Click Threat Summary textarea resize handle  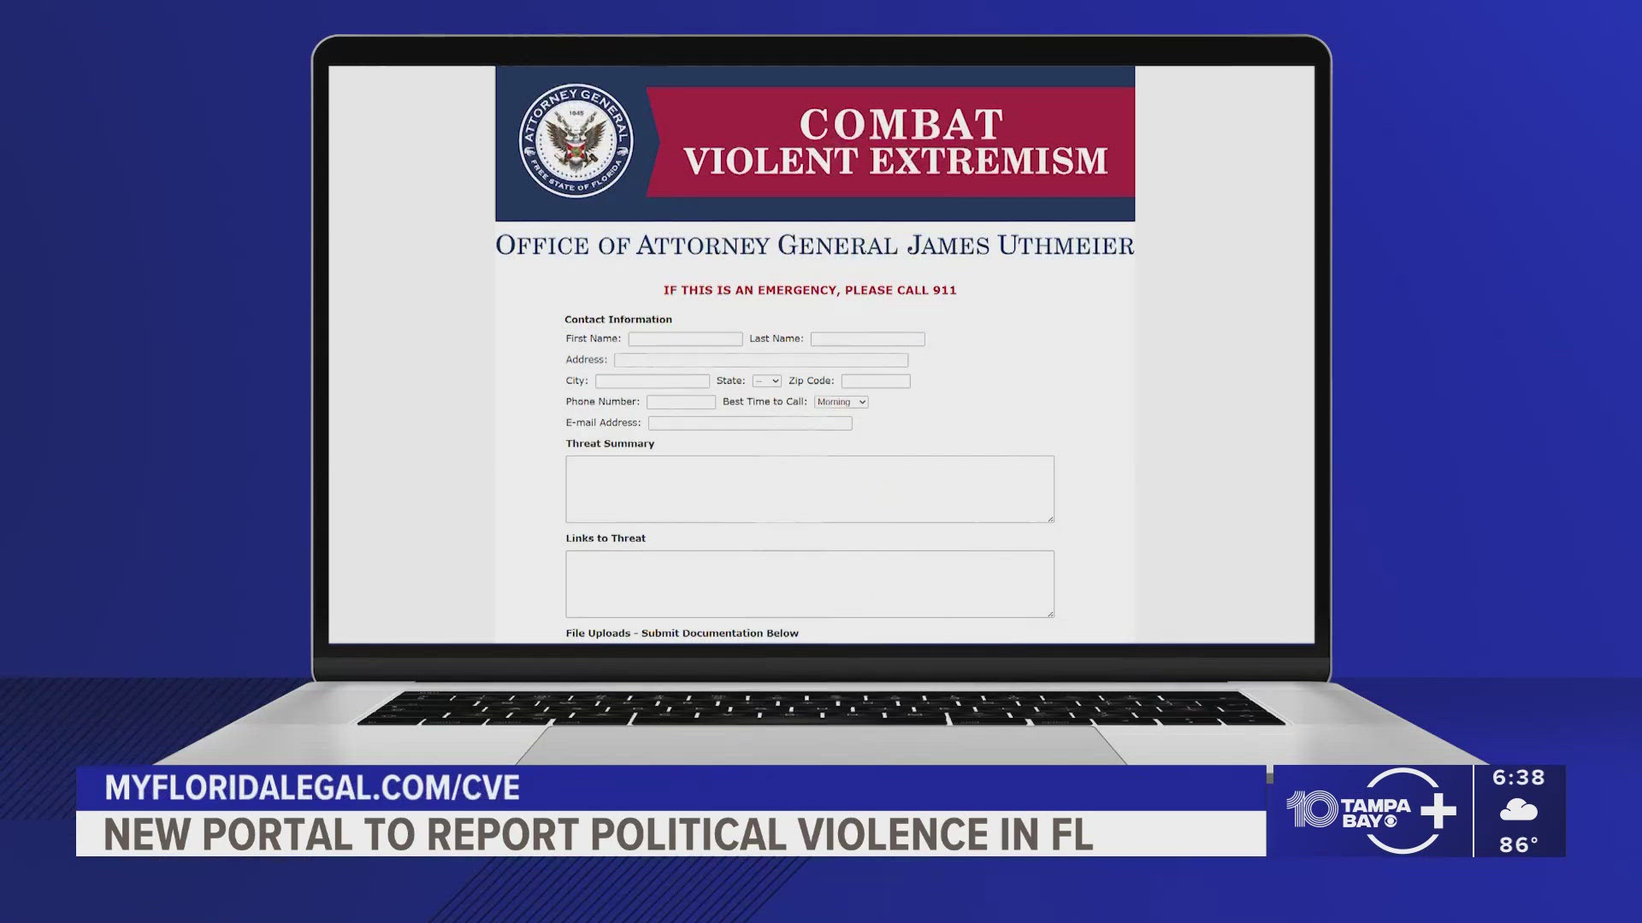(x=1050, y=519)
